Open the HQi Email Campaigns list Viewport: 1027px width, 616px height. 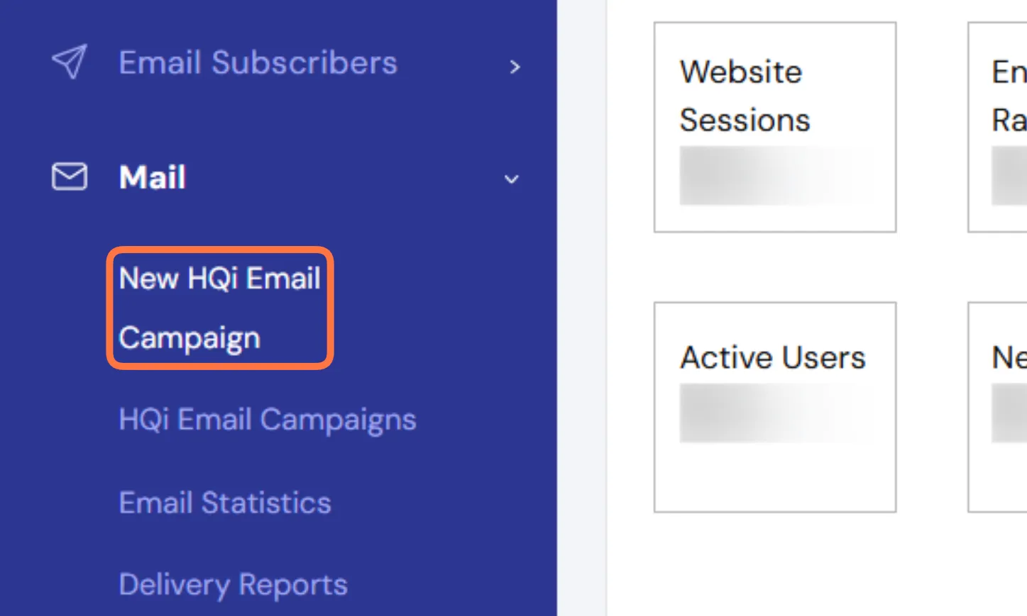coord(268,420)
